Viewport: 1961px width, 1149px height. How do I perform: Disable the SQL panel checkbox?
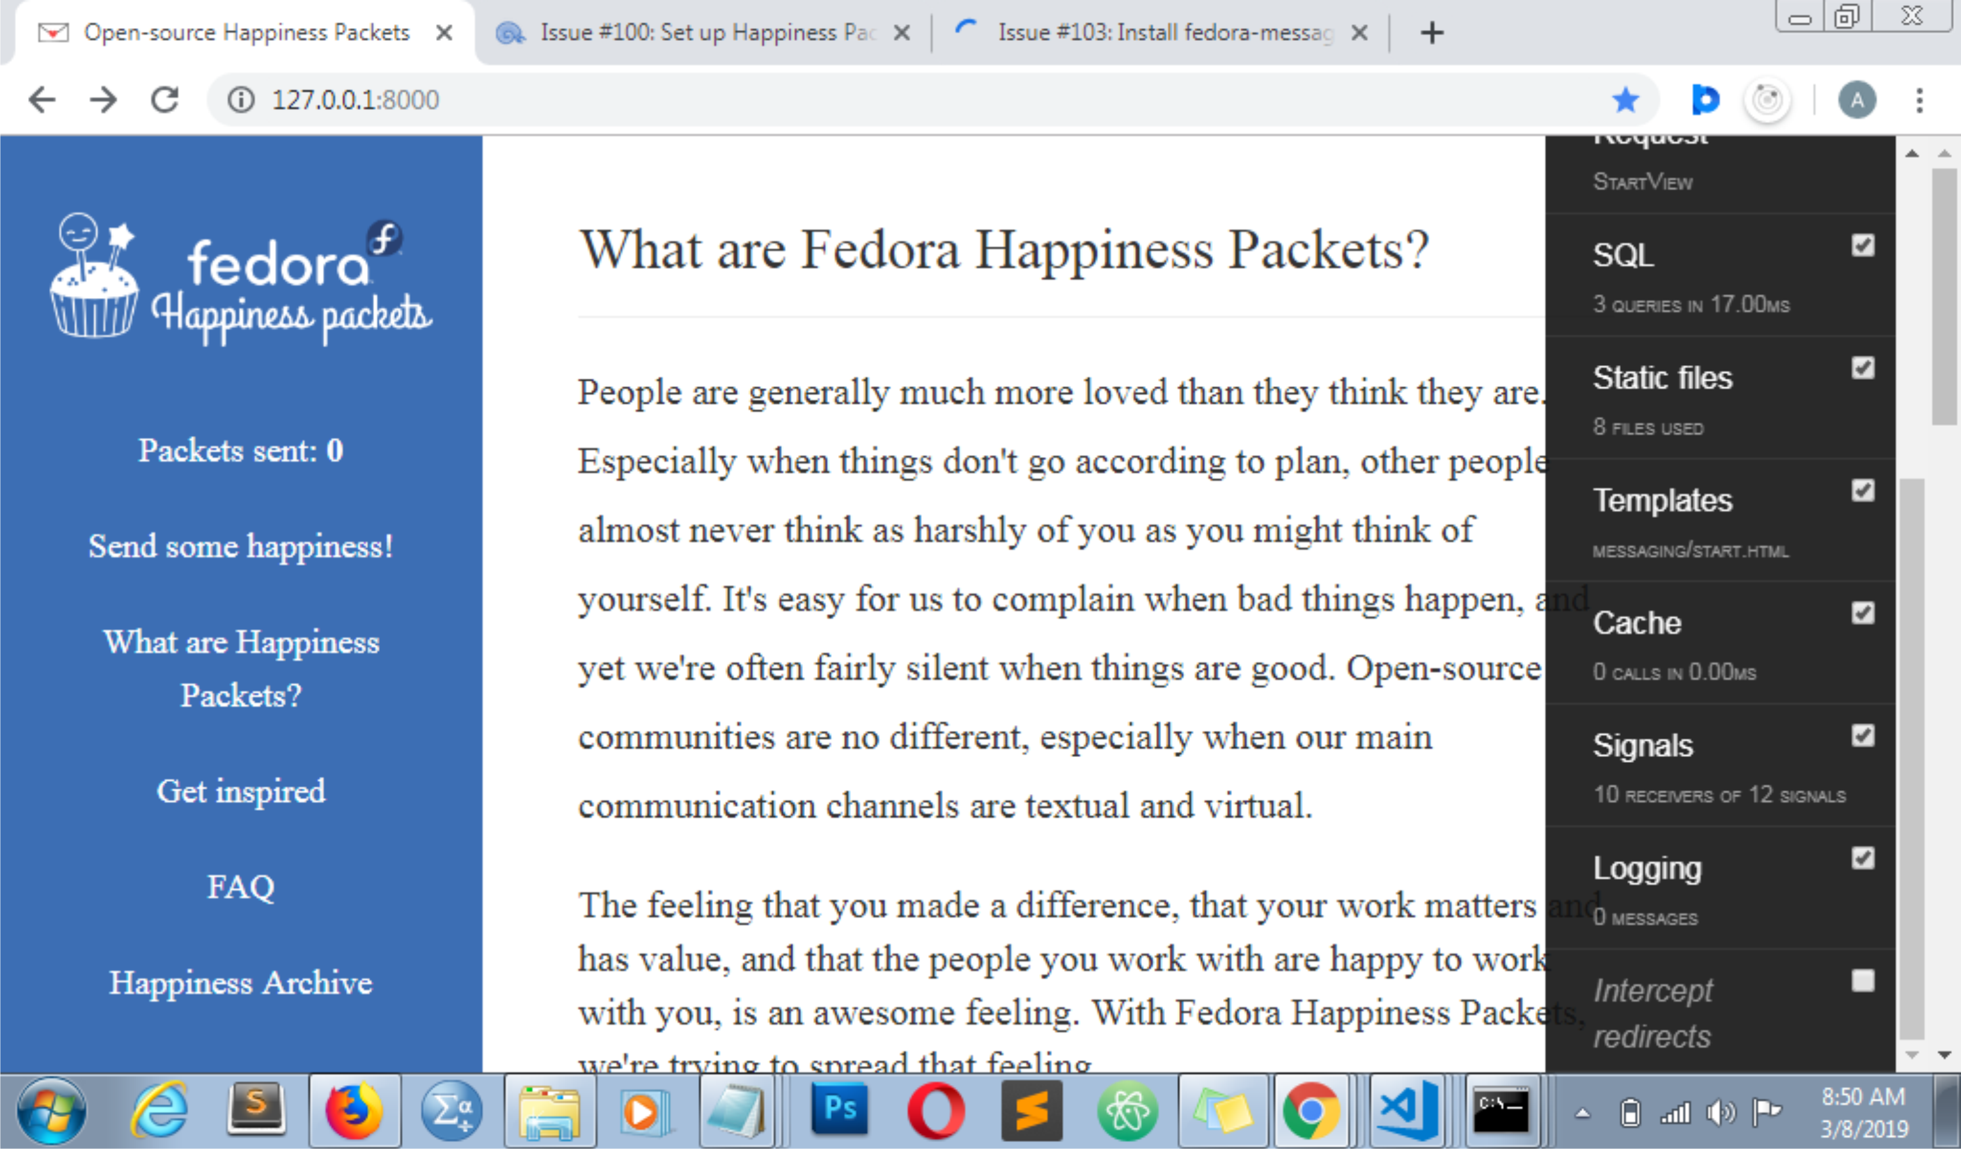[x=1863, y=245]
